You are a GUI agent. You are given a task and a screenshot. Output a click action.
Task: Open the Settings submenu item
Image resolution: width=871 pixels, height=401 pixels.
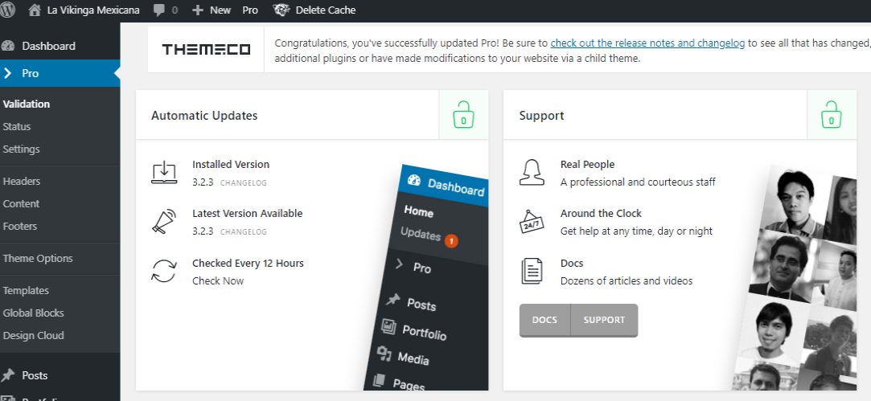point(21,149)
